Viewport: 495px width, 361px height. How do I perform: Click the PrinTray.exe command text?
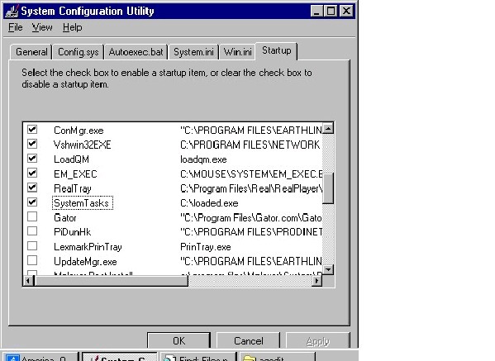point(206,247)
